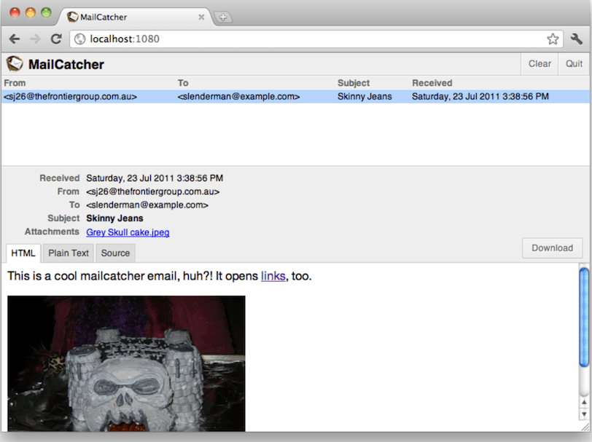Click the Received column header

tap(432, 83)
